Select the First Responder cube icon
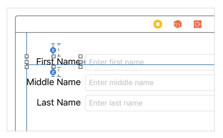The image size is (223, 138). (x=178, y=24)
